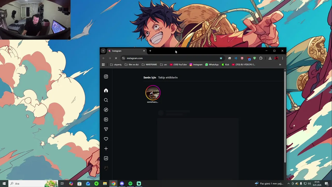332x187 pixels.
Task: Click the taskbar 'Ara' search box
Action: [33, 184]
